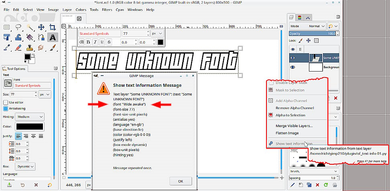Open the Layers dock tab configuration menu
The width and height of the screenshot is (390, 191).
[x=338, y=17]
